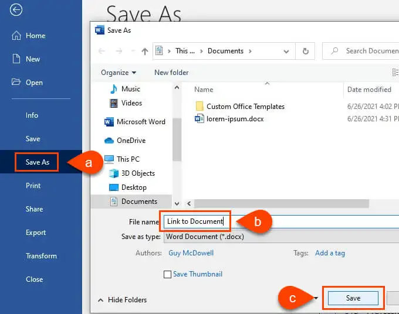The image size is (399, 314).
Task: Create a New folder
Action: pos(171,73)
